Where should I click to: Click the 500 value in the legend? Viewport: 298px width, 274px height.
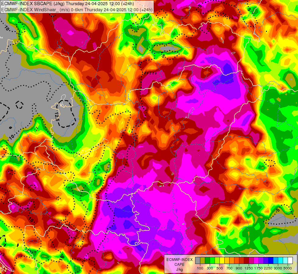[x=219, y=268]
